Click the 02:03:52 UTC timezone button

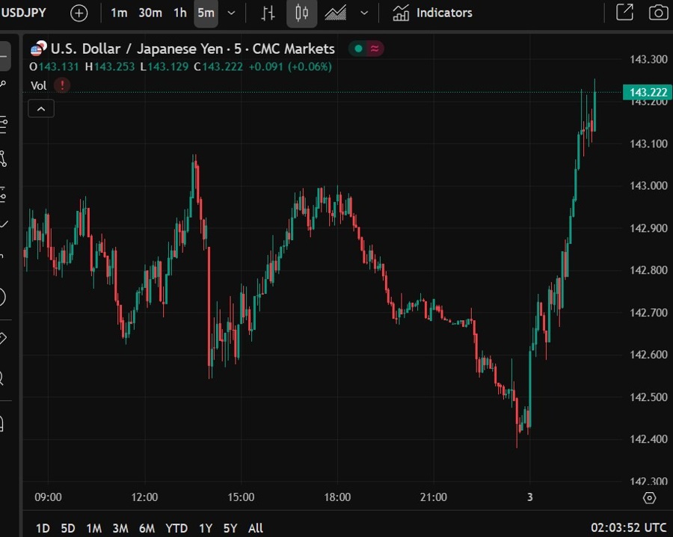(627, 528)
